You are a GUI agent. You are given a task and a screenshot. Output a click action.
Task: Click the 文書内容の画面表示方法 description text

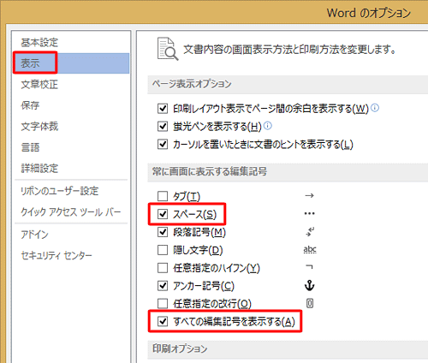pos(289,50)
